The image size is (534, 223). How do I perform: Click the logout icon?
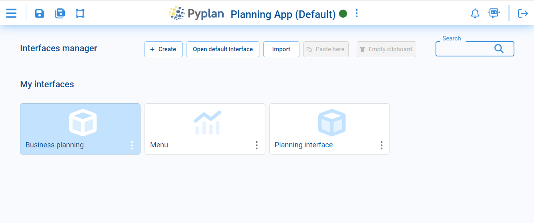point(523,13)
